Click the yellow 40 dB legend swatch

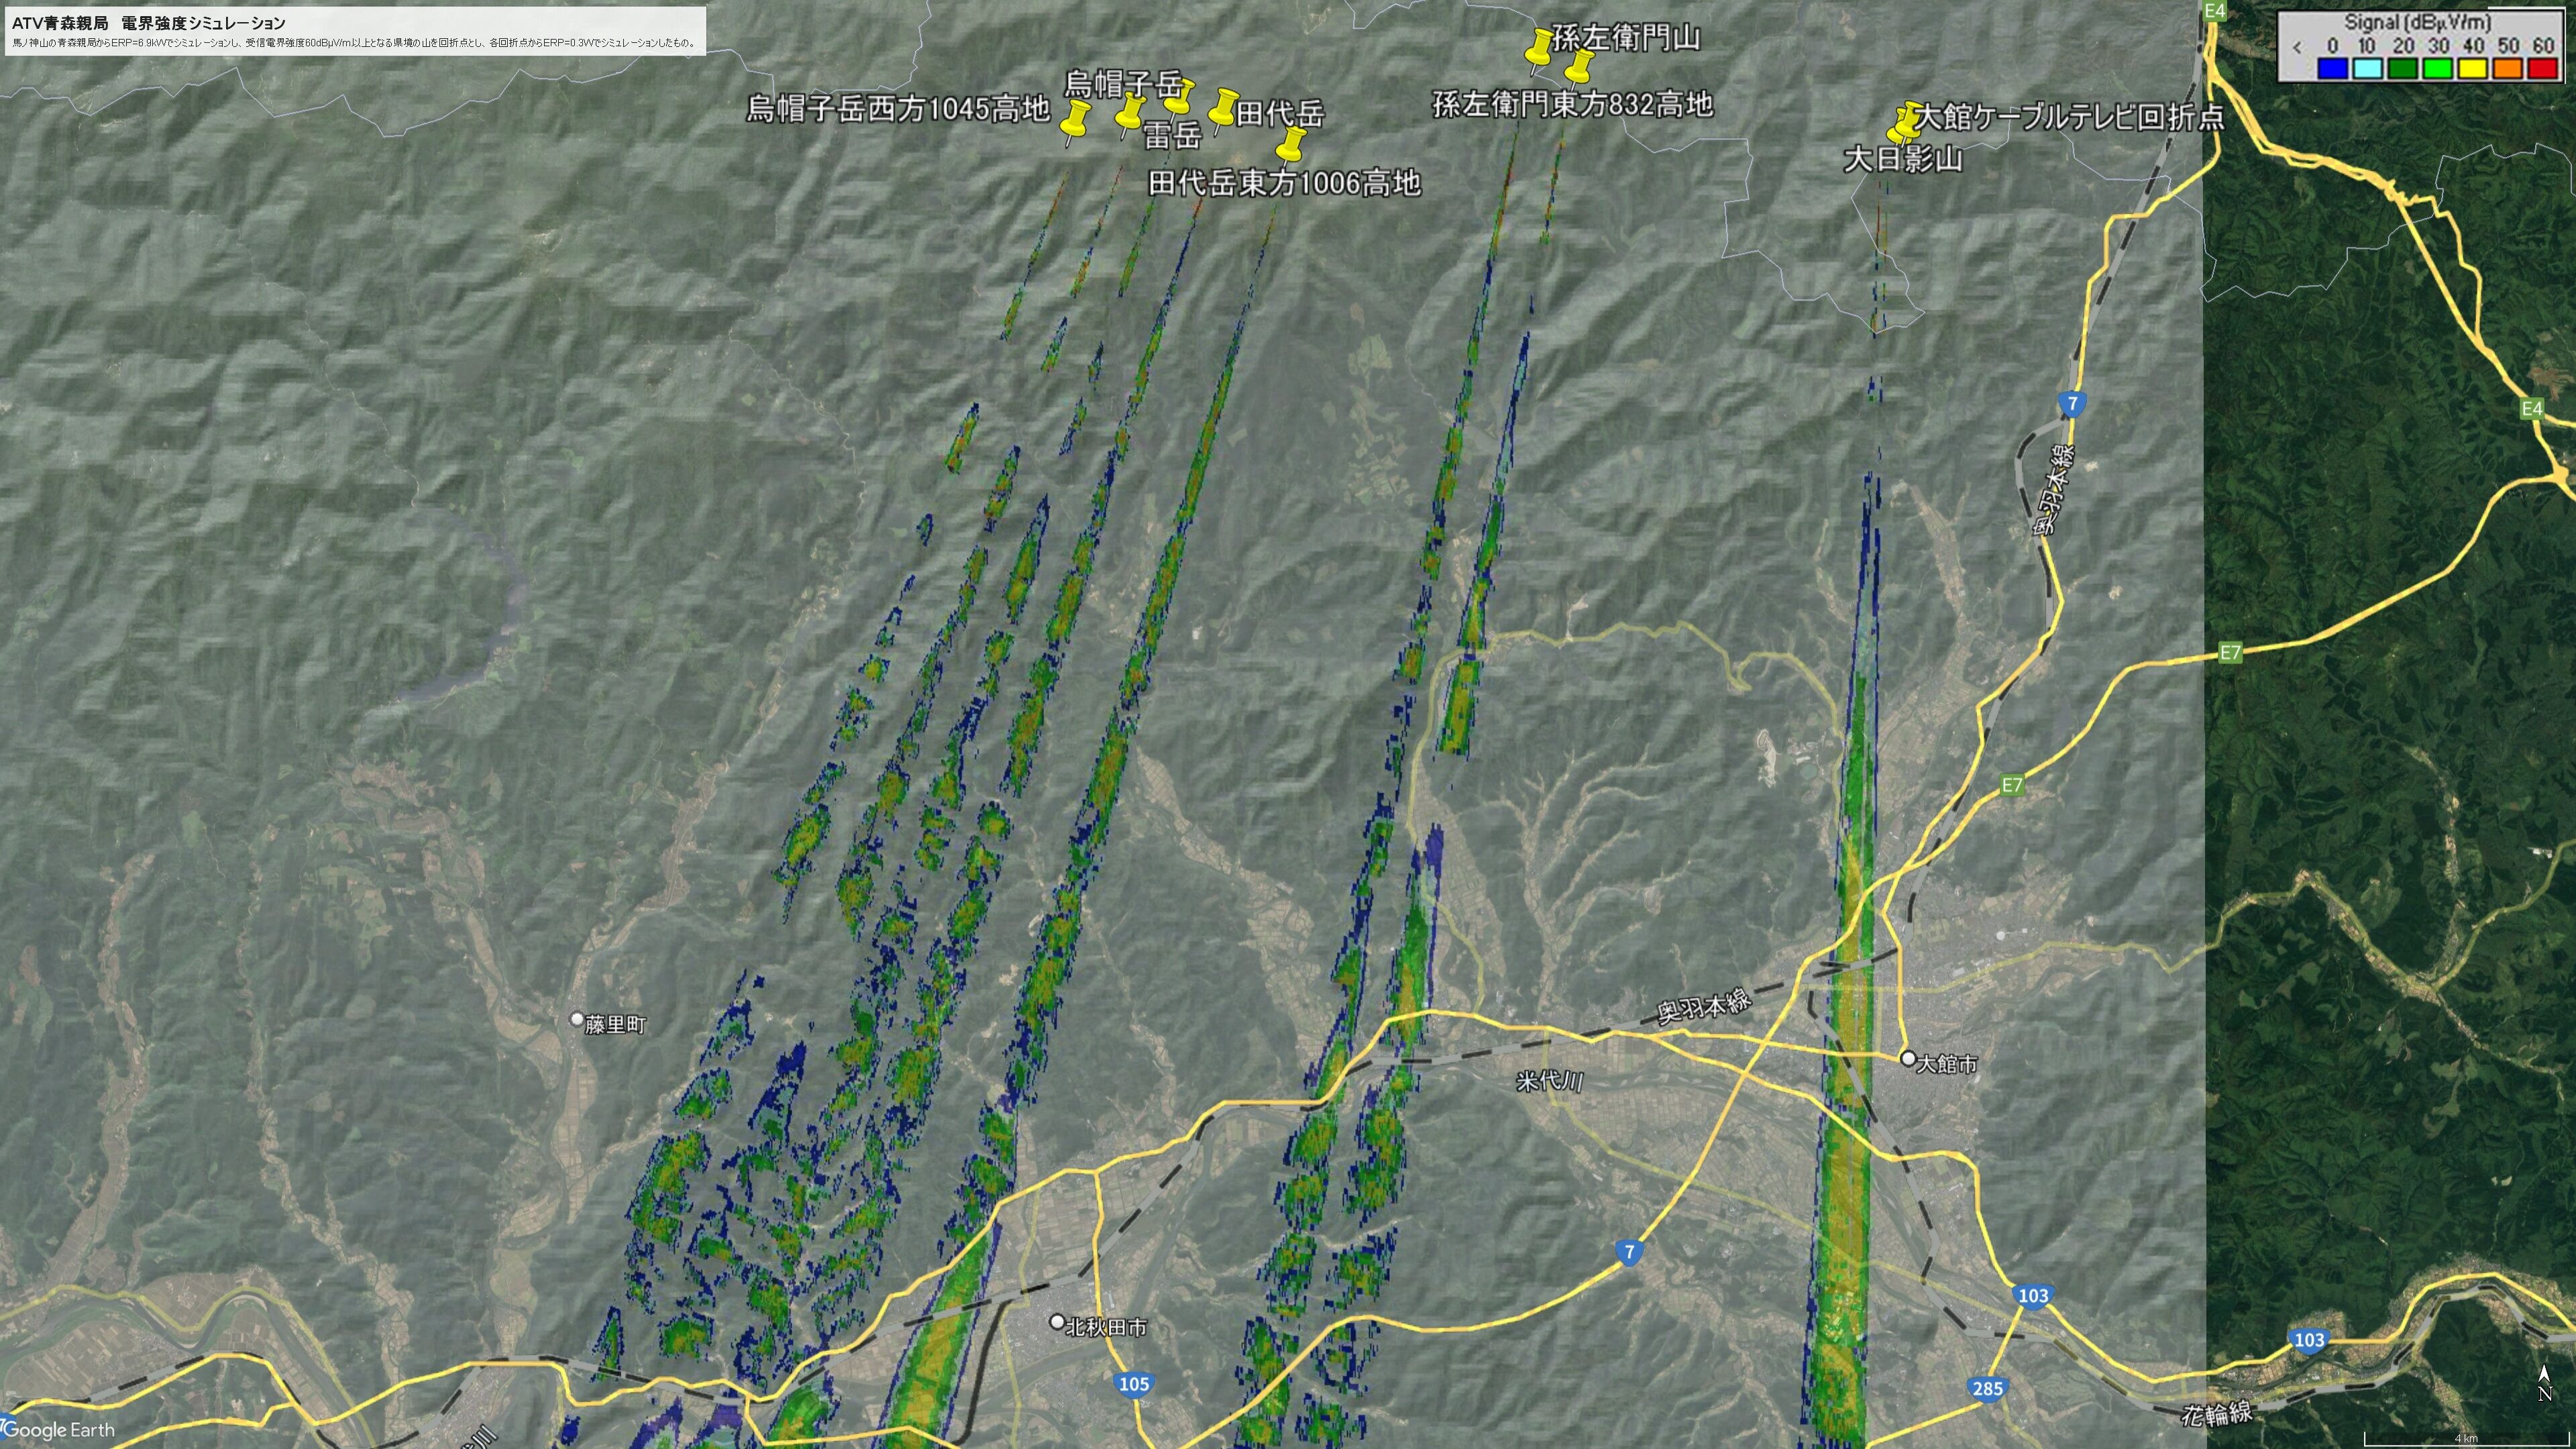(x=2472, y=68)
